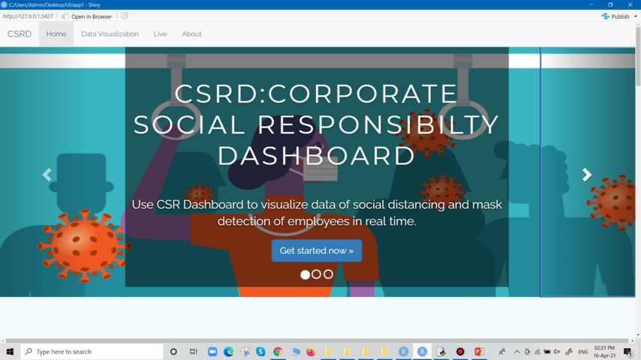Open the Live tab

[x=160, y=34]
